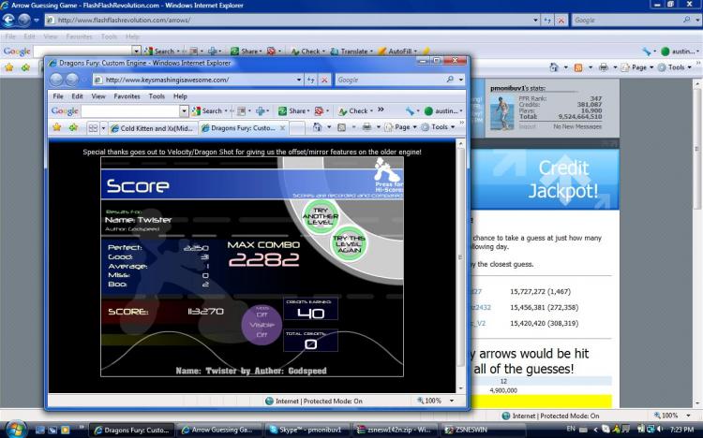Add to Favorites icon in Dragons Fury window

[73, 127]
